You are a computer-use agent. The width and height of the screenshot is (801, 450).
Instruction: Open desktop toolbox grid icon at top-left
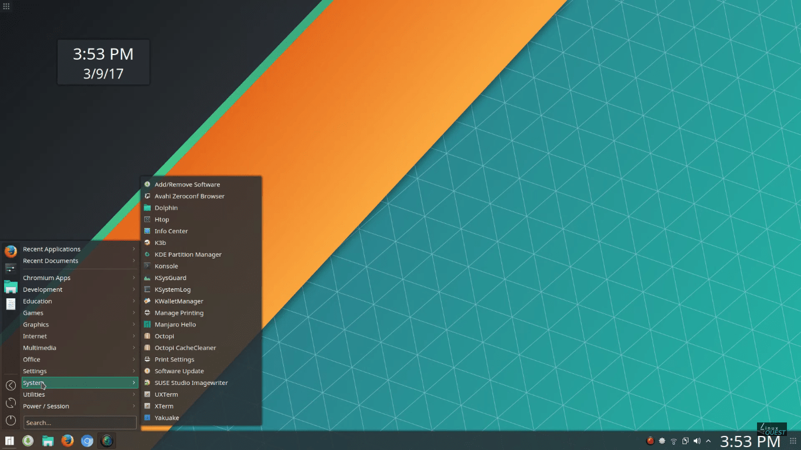(x=6, y=6)
